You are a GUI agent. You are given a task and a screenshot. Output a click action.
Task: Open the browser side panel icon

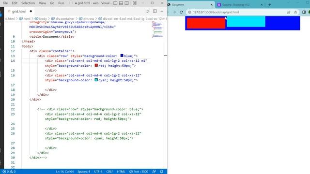[304, 12]
